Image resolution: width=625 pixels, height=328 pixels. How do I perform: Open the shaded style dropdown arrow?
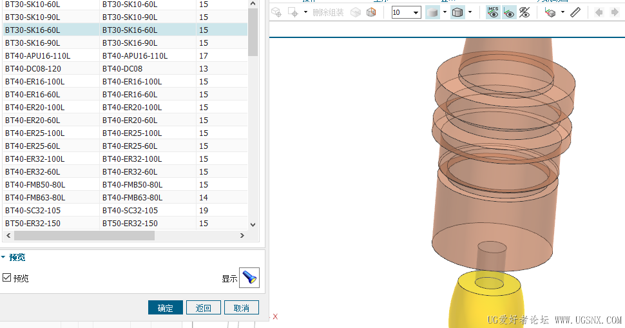445,12
